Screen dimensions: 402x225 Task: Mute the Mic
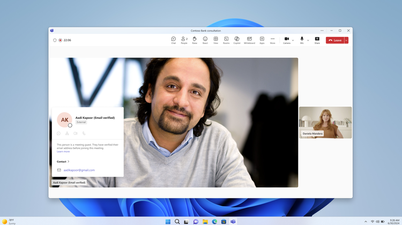coord(302,40)
